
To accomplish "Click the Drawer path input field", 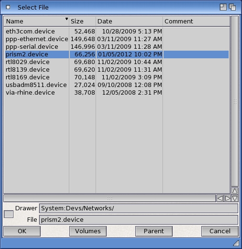I will (x=139, y=208).
